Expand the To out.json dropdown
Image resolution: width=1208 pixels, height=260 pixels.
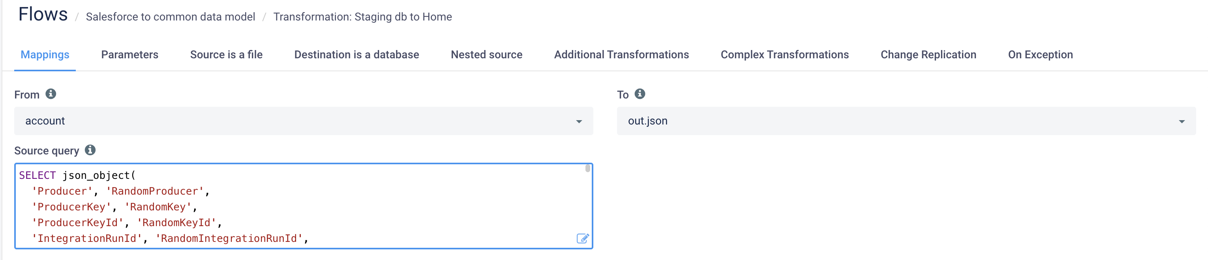point(906,121)
